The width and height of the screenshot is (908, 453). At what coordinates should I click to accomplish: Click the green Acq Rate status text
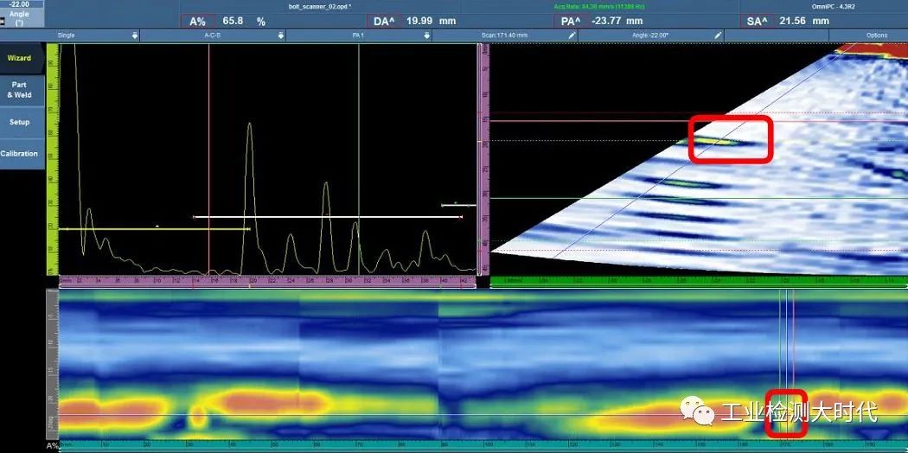599,6
